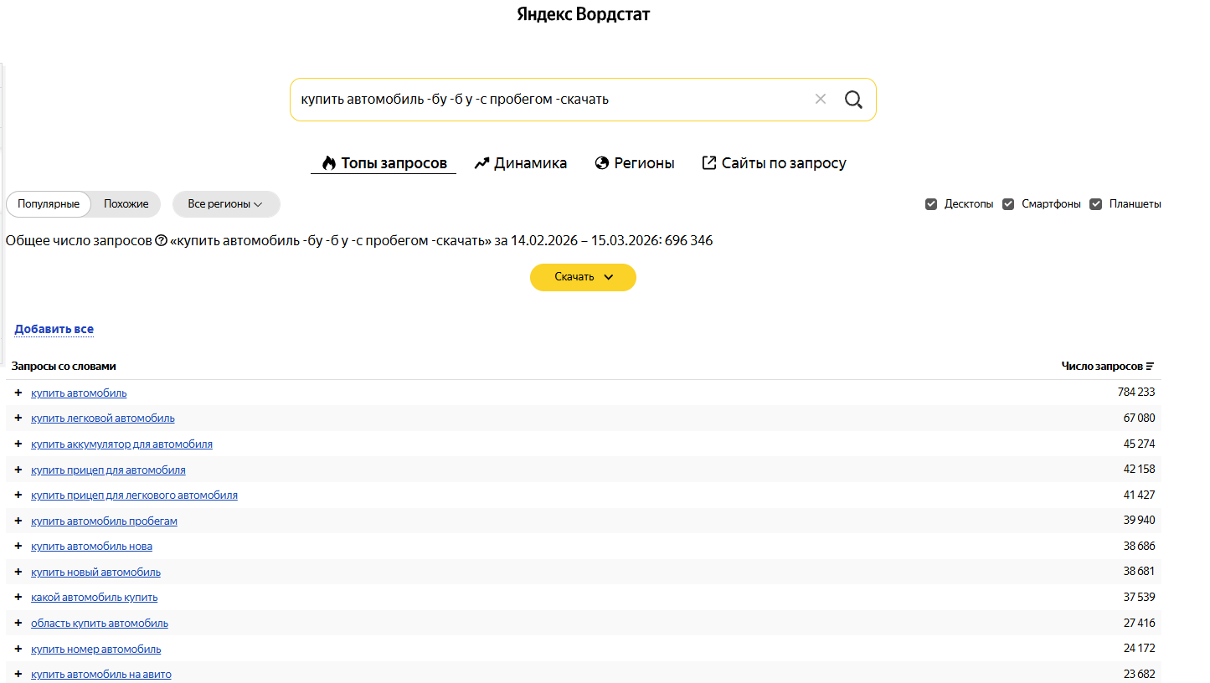
Task: Click the Яндекс Вордстат title
Action: pos(584,14)
